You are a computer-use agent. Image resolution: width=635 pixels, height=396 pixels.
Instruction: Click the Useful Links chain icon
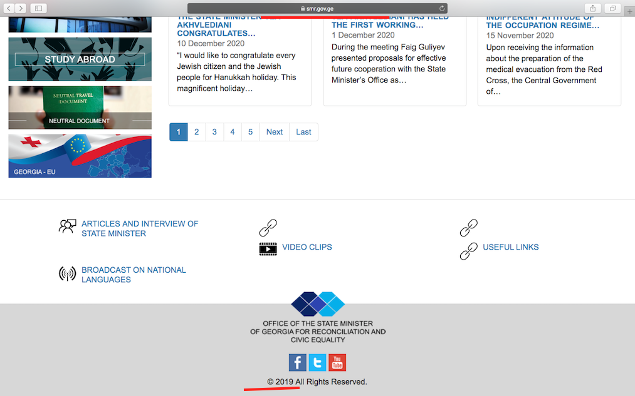(468, 251)
